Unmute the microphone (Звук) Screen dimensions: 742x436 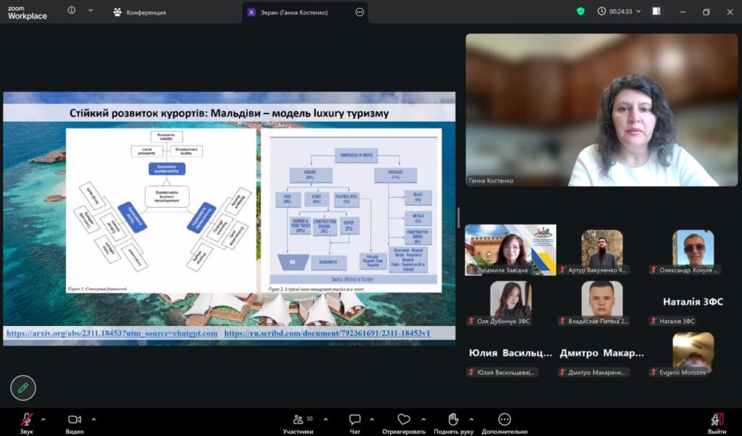click(27, 419)
